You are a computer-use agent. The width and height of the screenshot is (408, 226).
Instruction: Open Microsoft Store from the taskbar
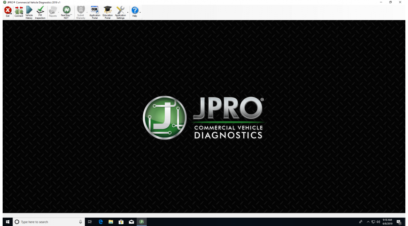coord(121,222)
